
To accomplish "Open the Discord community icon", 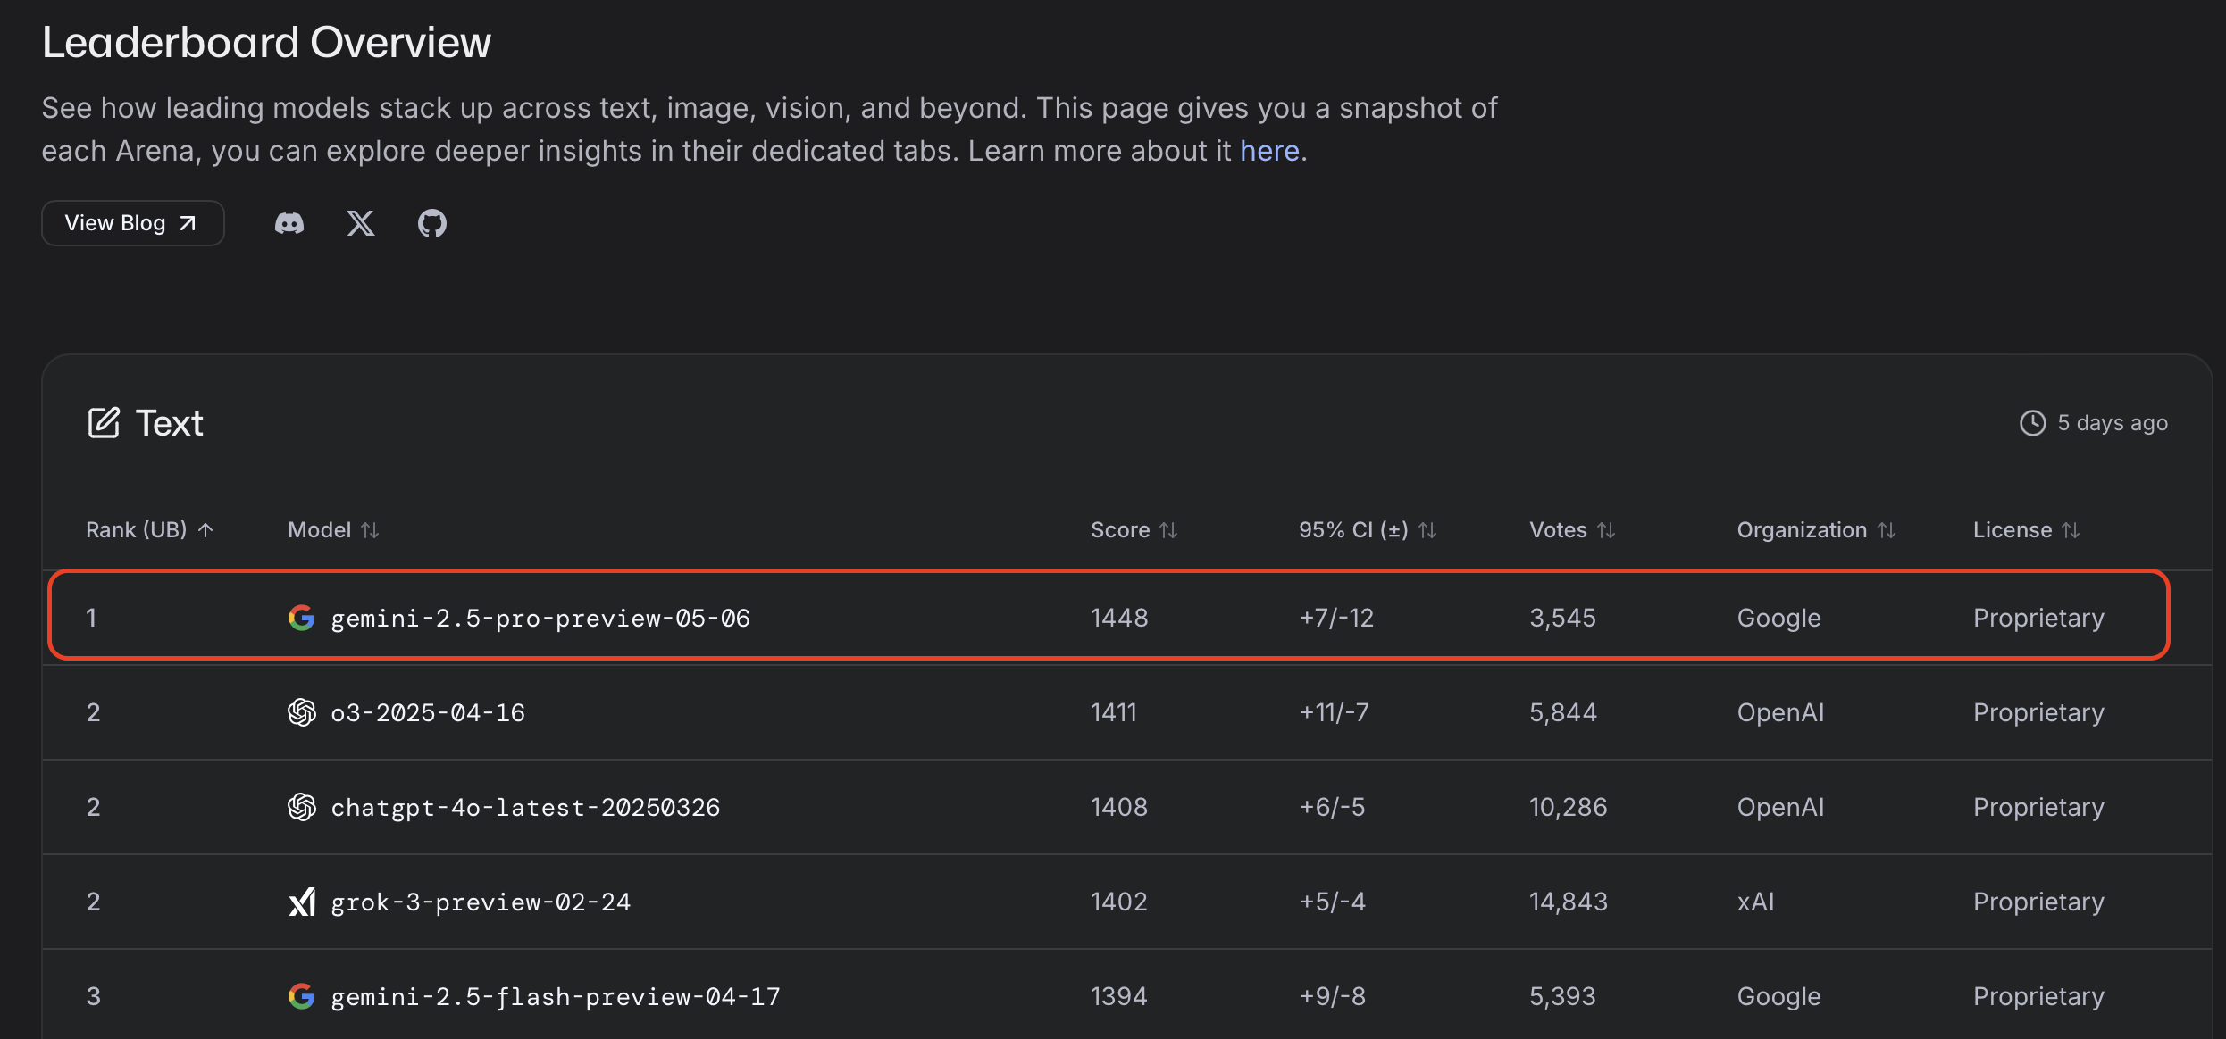I will click(x=289, y=223).
